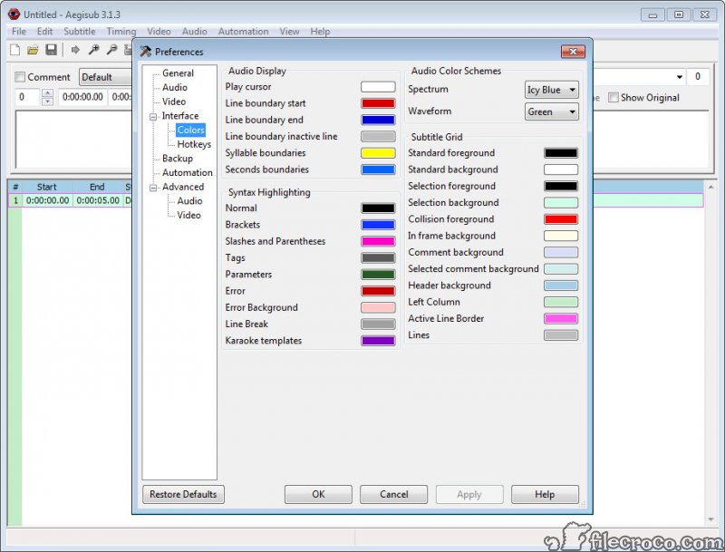Select Hotkeys in preferences tree

194,144
